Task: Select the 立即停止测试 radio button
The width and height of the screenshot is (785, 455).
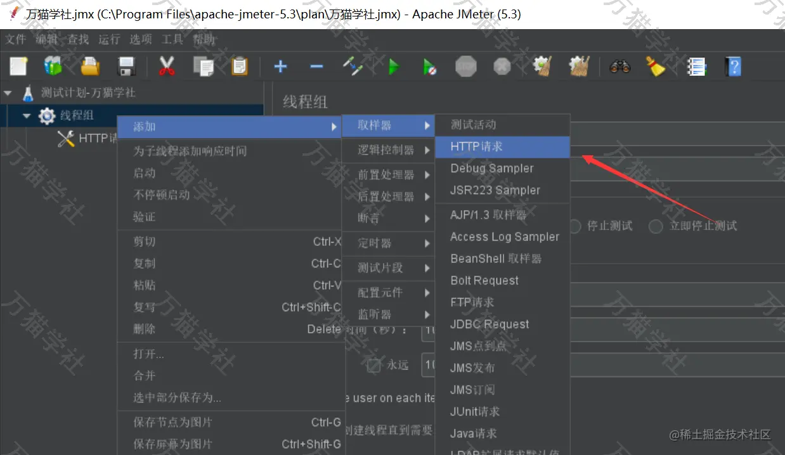Action: click(656, 226)
